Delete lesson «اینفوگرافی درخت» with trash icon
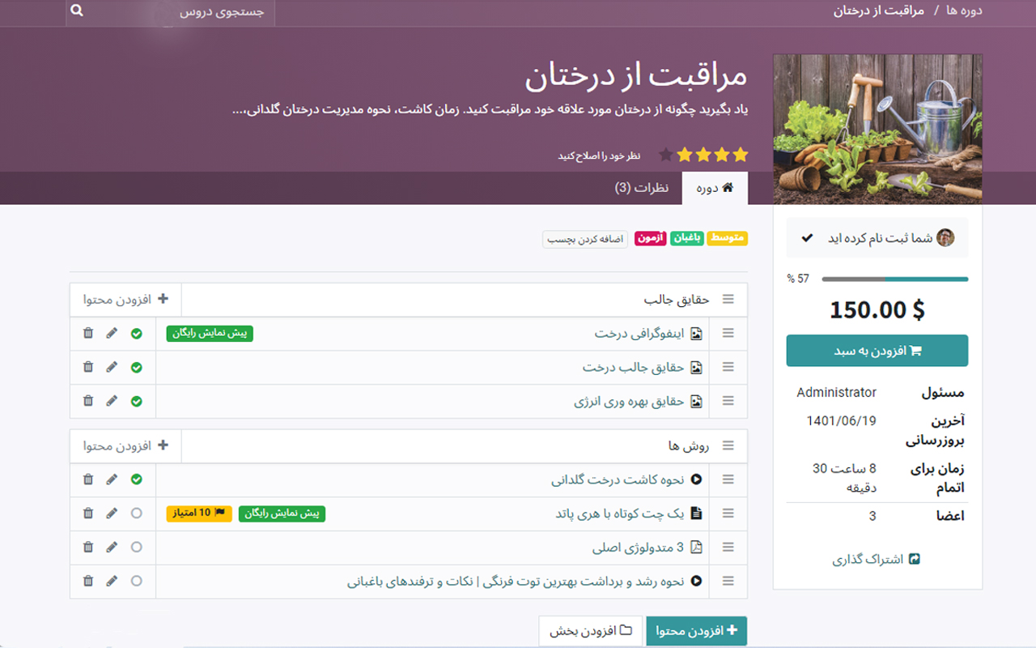Image resolution: width=1036 pixels, height=648 pixels. 87,333
